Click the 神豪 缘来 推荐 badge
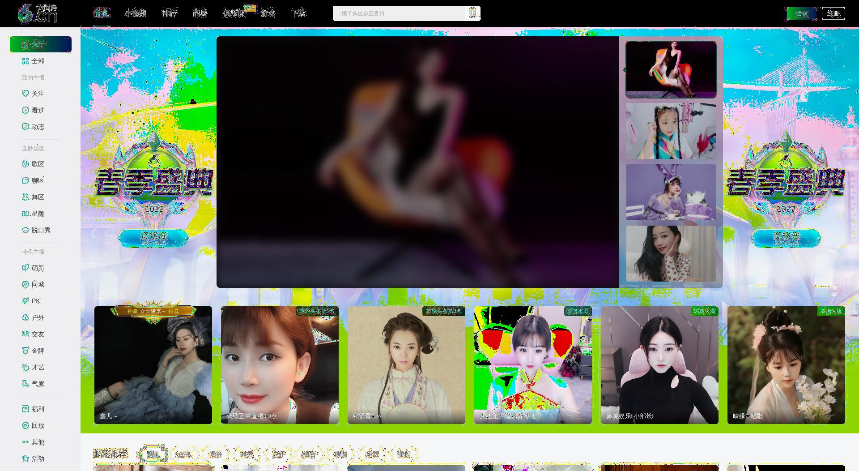 pyautogui.click(x=153, y=311)
